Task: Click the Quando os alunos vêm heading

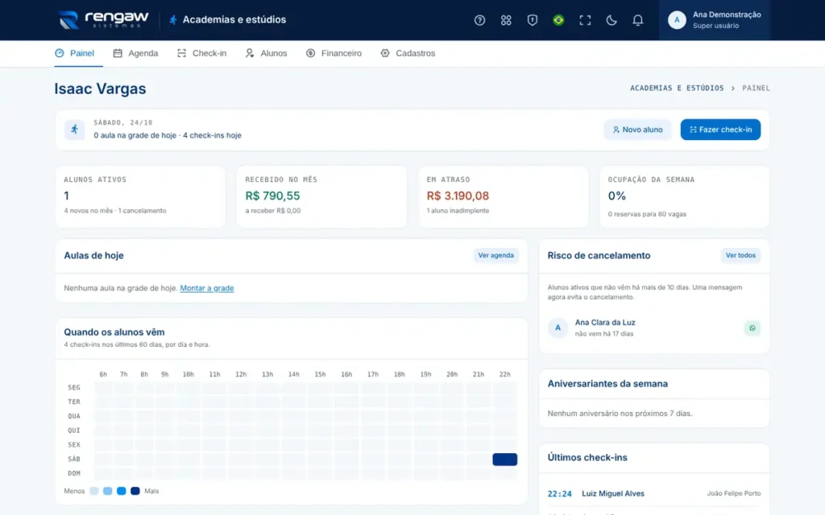Action: tap(114, 332)
